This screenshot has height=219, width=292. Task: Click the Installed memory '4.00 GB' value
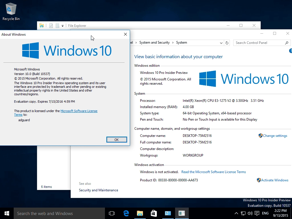tap(188, 107)
